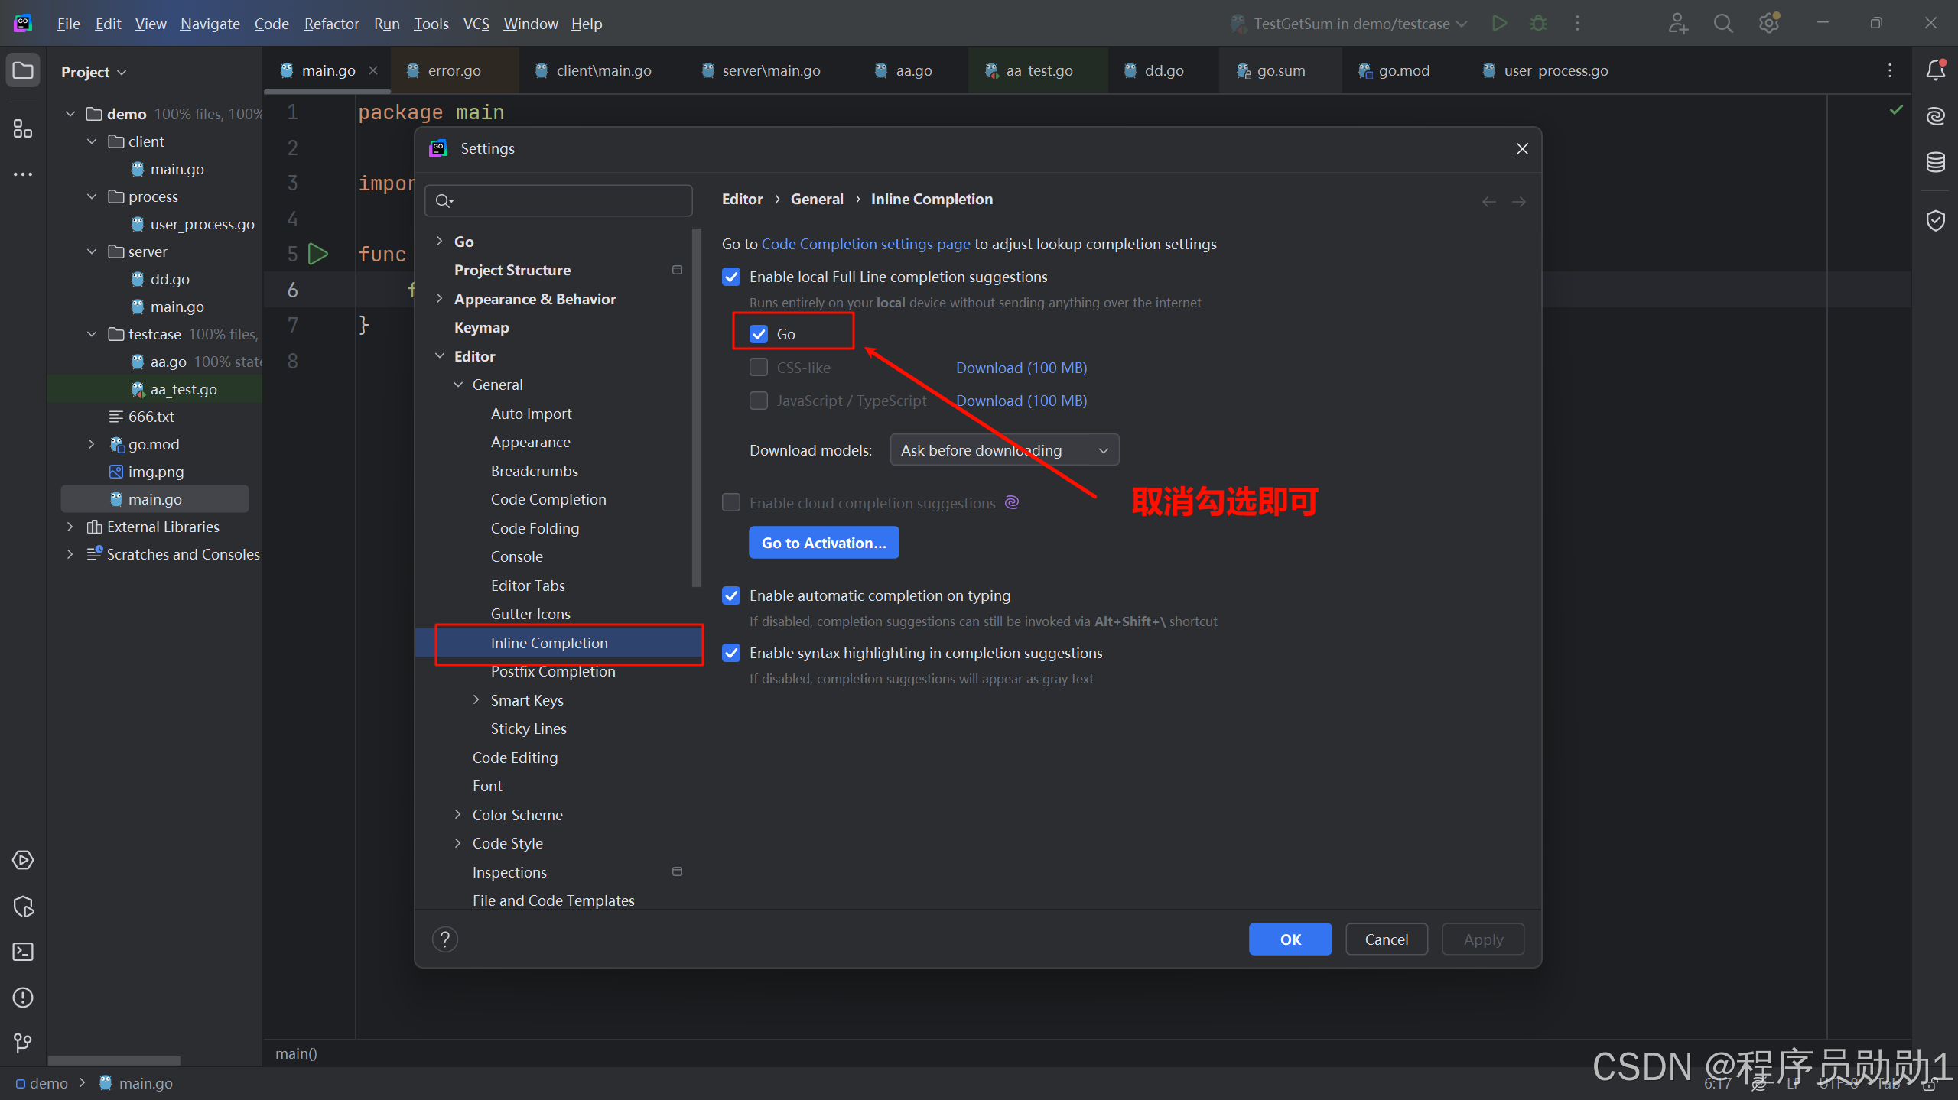Screen dimensions: 1958x1100
Task: Click the Search Everywhere magnifier icon
Action: [1722, 24]
